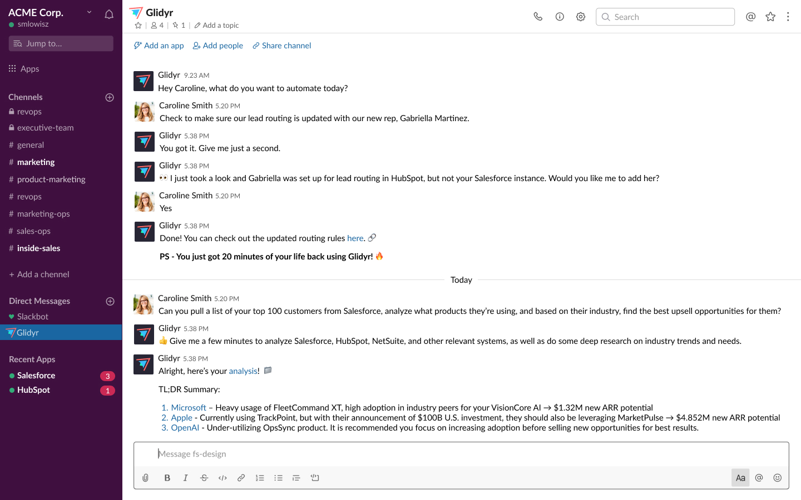Click Add a chennel link
The image size is (801, 500).
click(x=39, y=274)
